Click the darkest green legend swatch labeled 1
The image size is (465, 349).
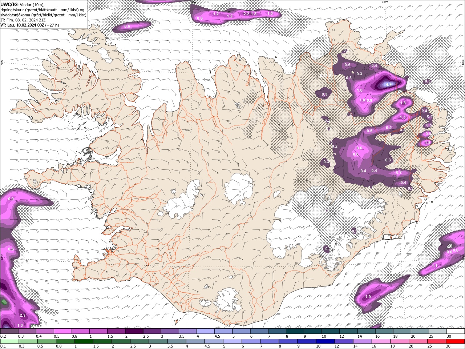tap(84, 341)
